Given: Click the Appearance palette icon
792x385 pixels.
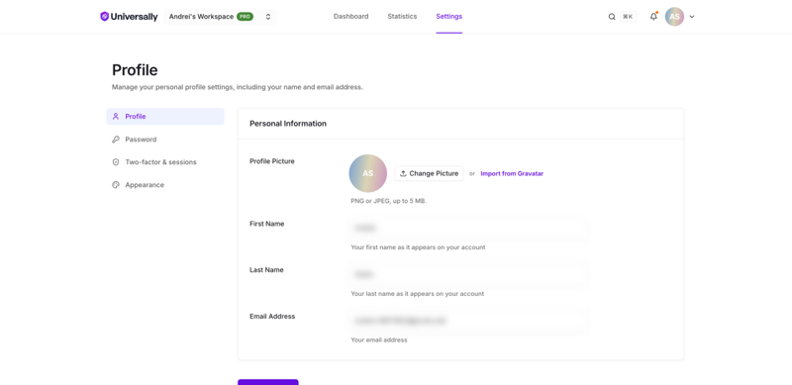Looking at the screenshot, I should pyautogui.click(x=116, y=185).
